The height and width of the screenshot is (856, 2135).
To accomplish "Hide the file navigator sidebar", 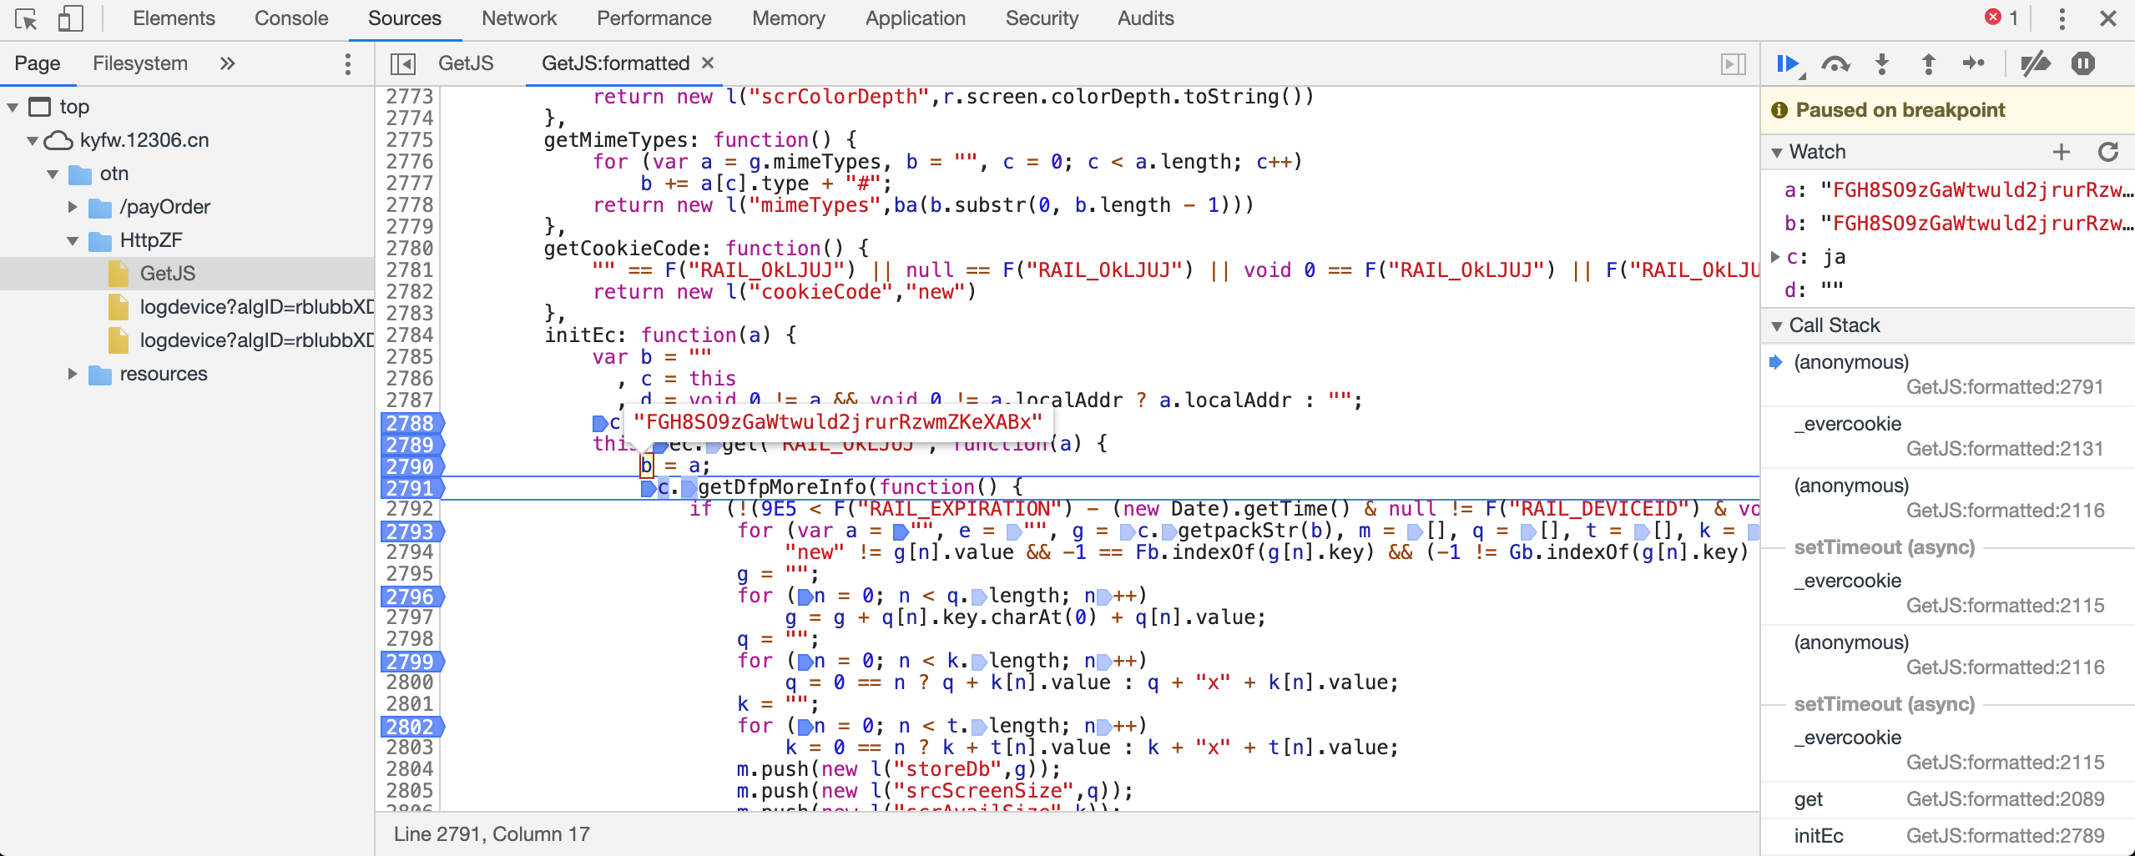I will [403, 64].
